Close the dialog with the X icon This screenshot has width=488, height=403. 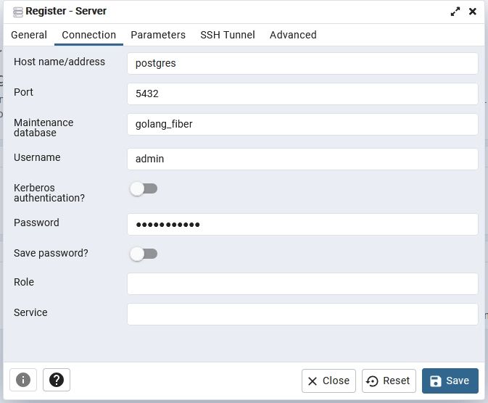(473, 12)
